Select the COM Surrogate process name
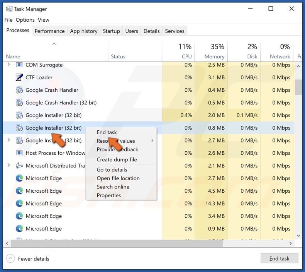Image resolution: width=305 pixels, height=272 pixels. click(44, 65)
